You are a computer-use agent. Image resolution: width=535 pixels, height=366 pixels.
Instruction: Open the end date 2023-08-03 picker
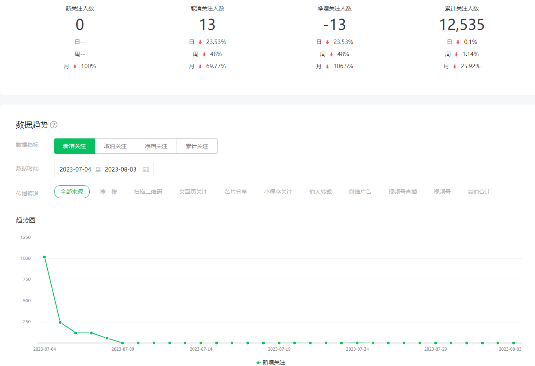[x=120, y=169]
